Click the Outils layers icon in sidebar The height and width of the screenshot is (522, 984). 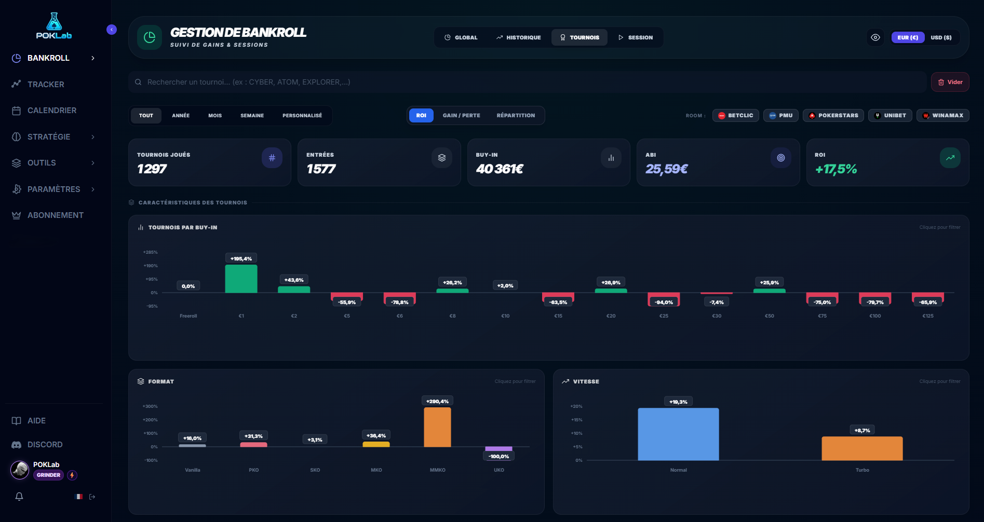coord(17,163)
